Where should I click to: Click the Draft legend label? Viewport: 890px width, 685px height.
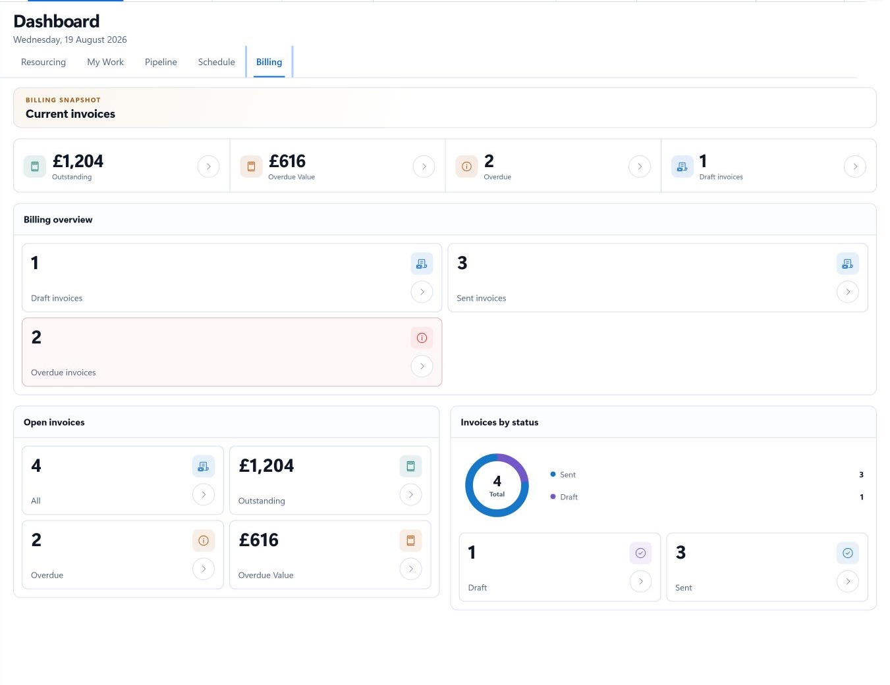click(x=569, y=497)
